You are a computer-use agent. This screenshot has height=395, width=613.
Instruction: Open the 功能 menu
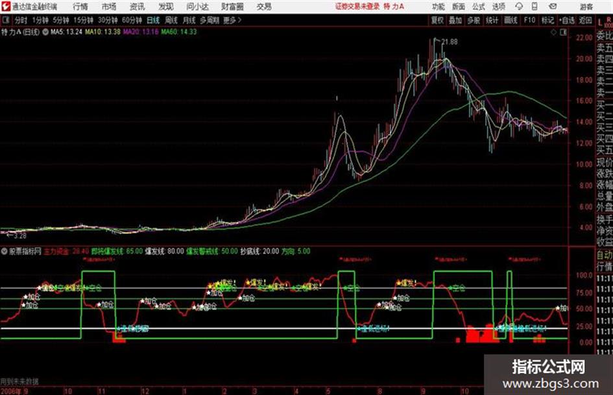pyautogui.click(x=439, y=6)
